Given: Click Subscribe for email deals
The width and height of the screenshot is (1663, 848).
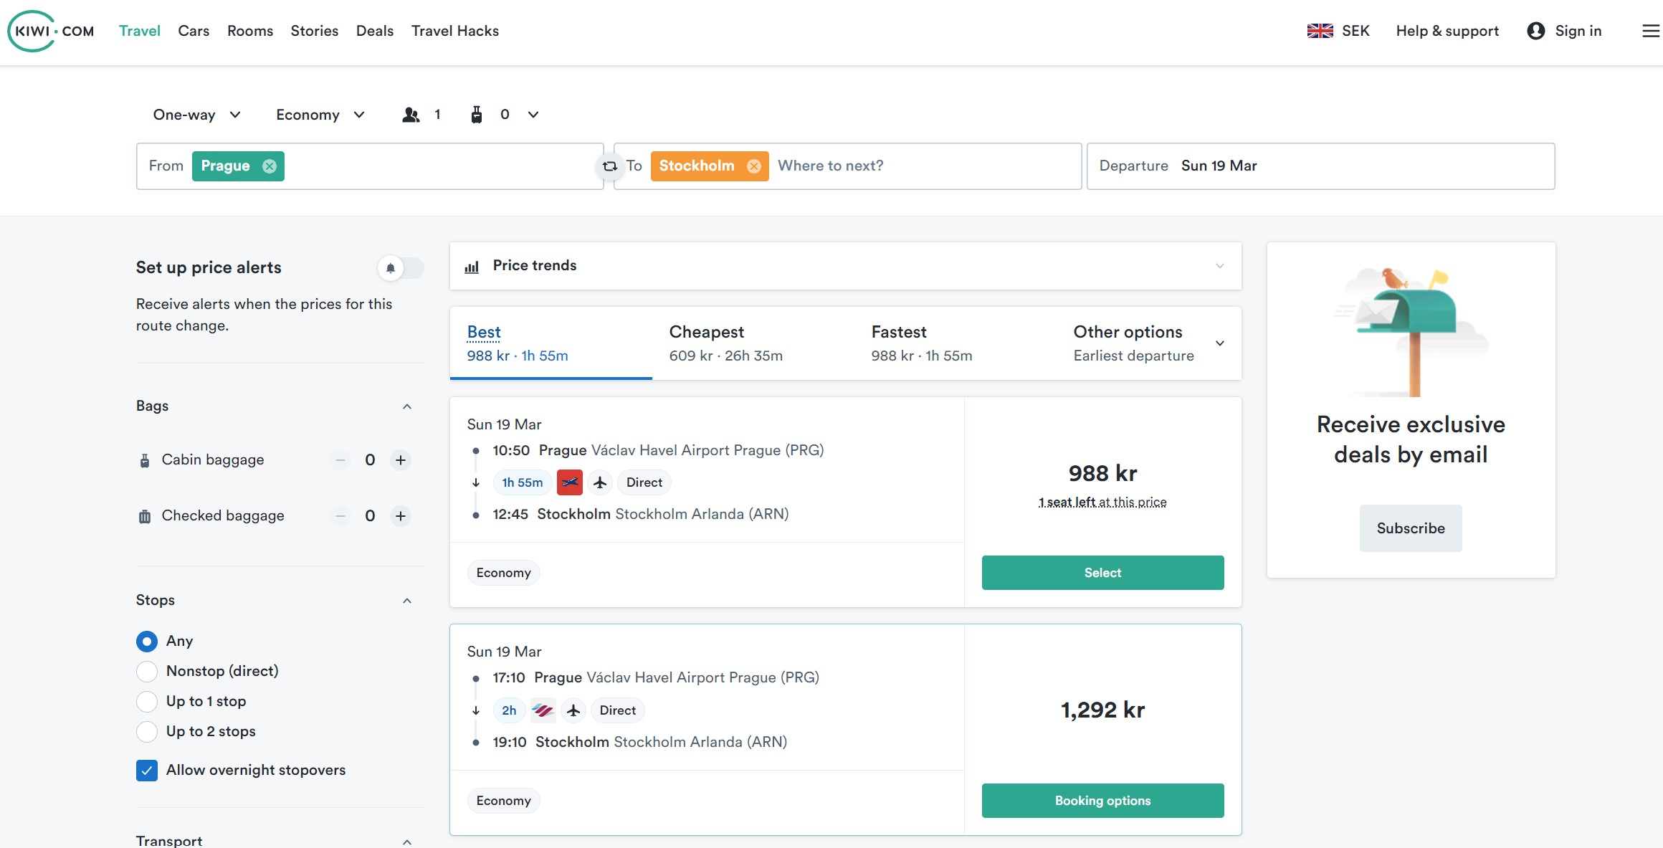Looking at the screenshot, I should [1411, 528].
